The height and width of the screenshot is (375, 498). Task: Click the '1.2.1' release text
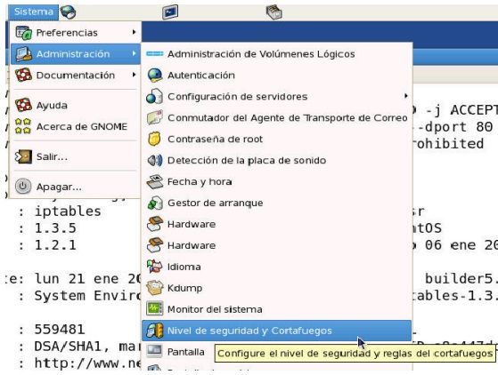click(55, 245)
